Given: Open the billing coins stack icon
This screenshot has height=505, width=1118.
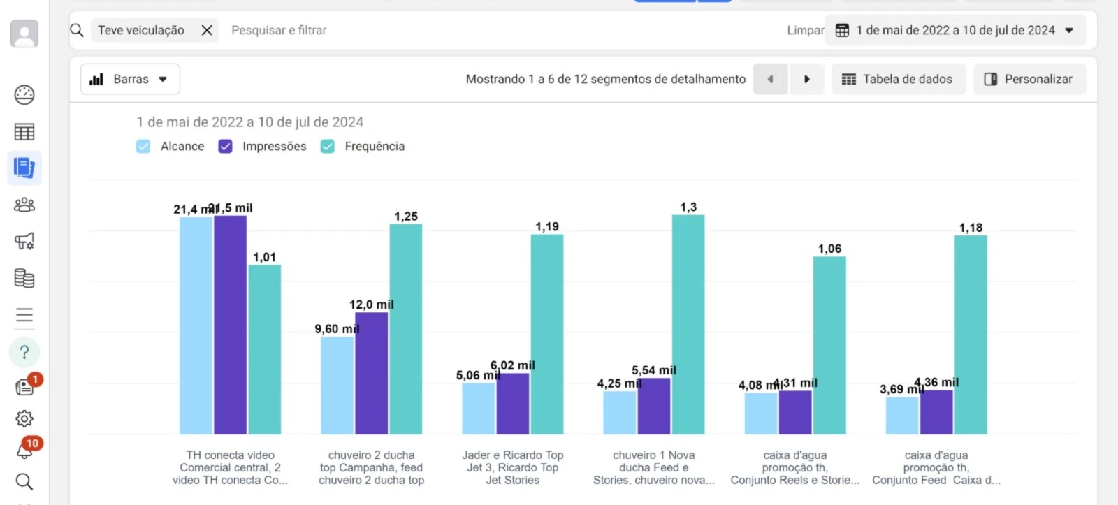Looking at the screenshot, I should pyautogui.click(x=24, y=278).
